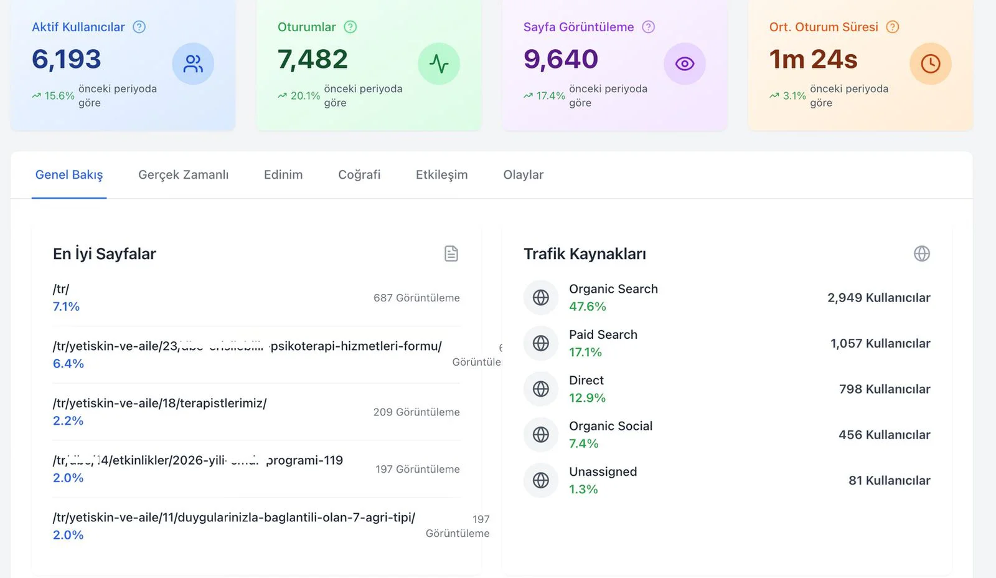Go to the Coğrafi tab
996x578 pixels.
359,175
